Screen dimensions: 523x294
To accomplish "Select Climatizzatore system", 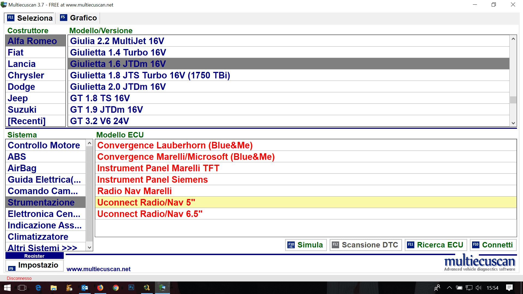I will point(45,237).
